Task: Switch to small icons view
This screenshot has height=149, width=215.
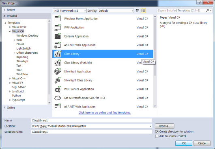Action: 138,11
